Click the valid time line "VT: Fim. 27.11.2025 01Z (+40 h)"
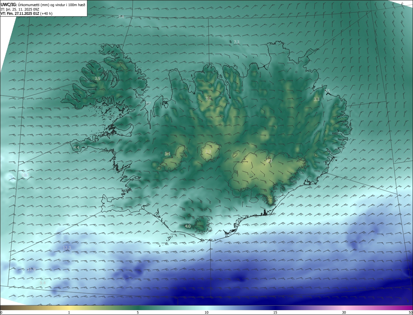Image resolution: width=413 pixels, height=315 pixels. pos(26,14)
